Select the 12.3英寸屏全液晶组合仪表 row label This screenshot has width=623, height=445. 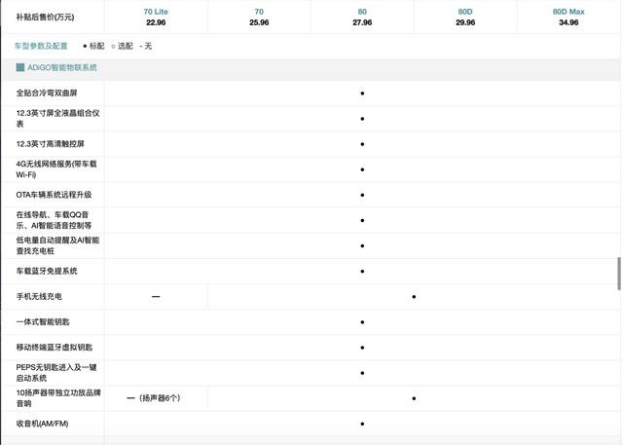tap(57, 119)
